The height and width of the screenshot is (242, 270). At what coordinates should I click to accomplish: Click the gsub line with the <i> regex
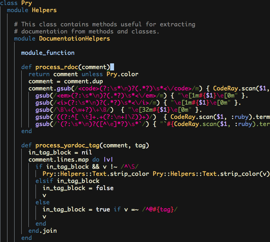click(x=138, y=103)
